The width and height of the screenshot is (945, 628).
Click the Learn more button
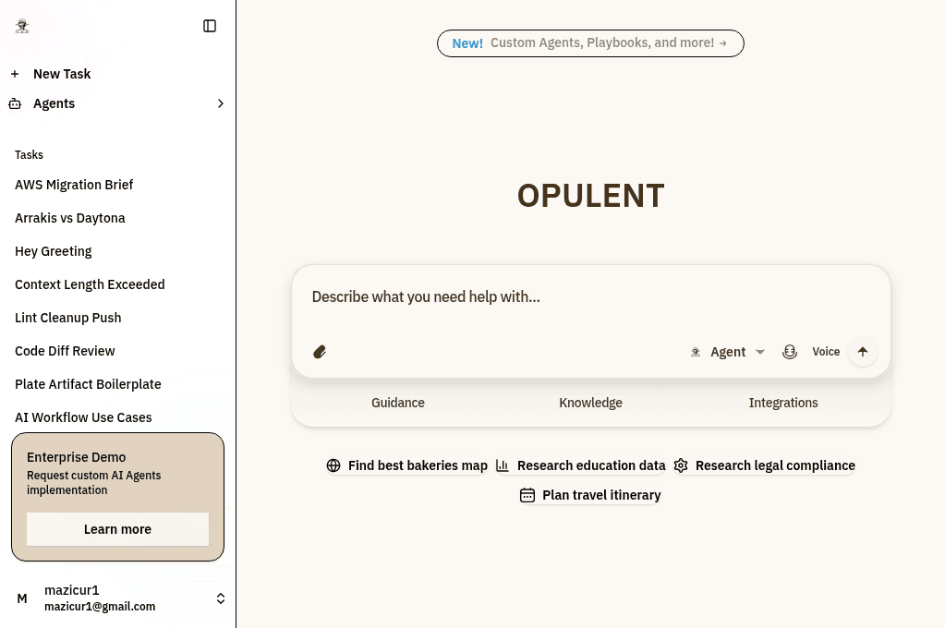click(117, 529)
